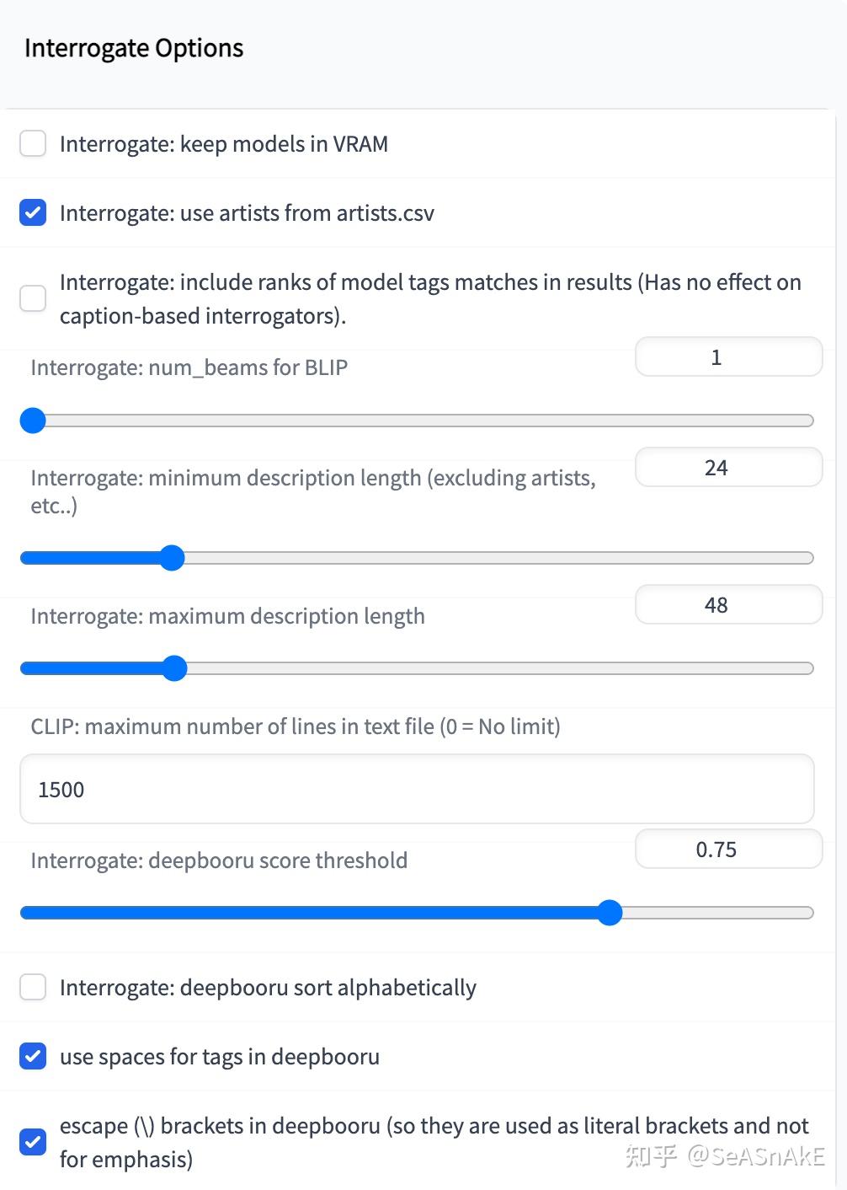Screen dimensions: 847x1190
Task: Click the 'deepbooru sort alphabetically' label text
Action: [268, 988]
